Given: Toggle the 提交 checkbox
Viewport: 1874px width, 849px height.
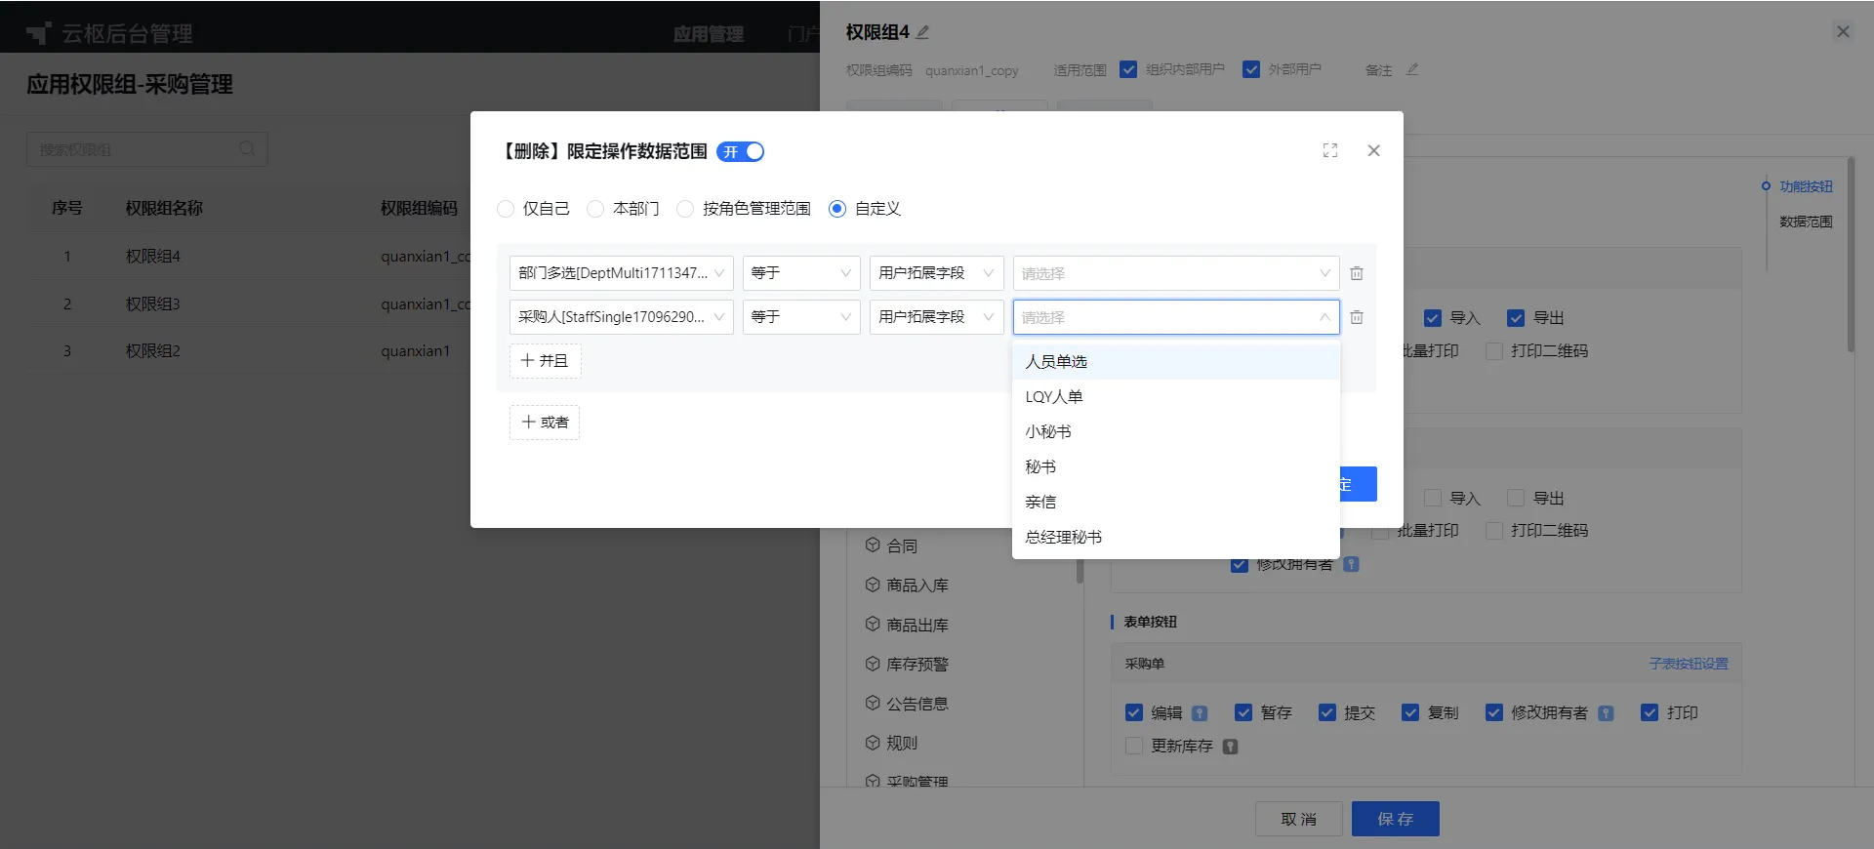Looking at the screenshot, I should click(1327, 712).
